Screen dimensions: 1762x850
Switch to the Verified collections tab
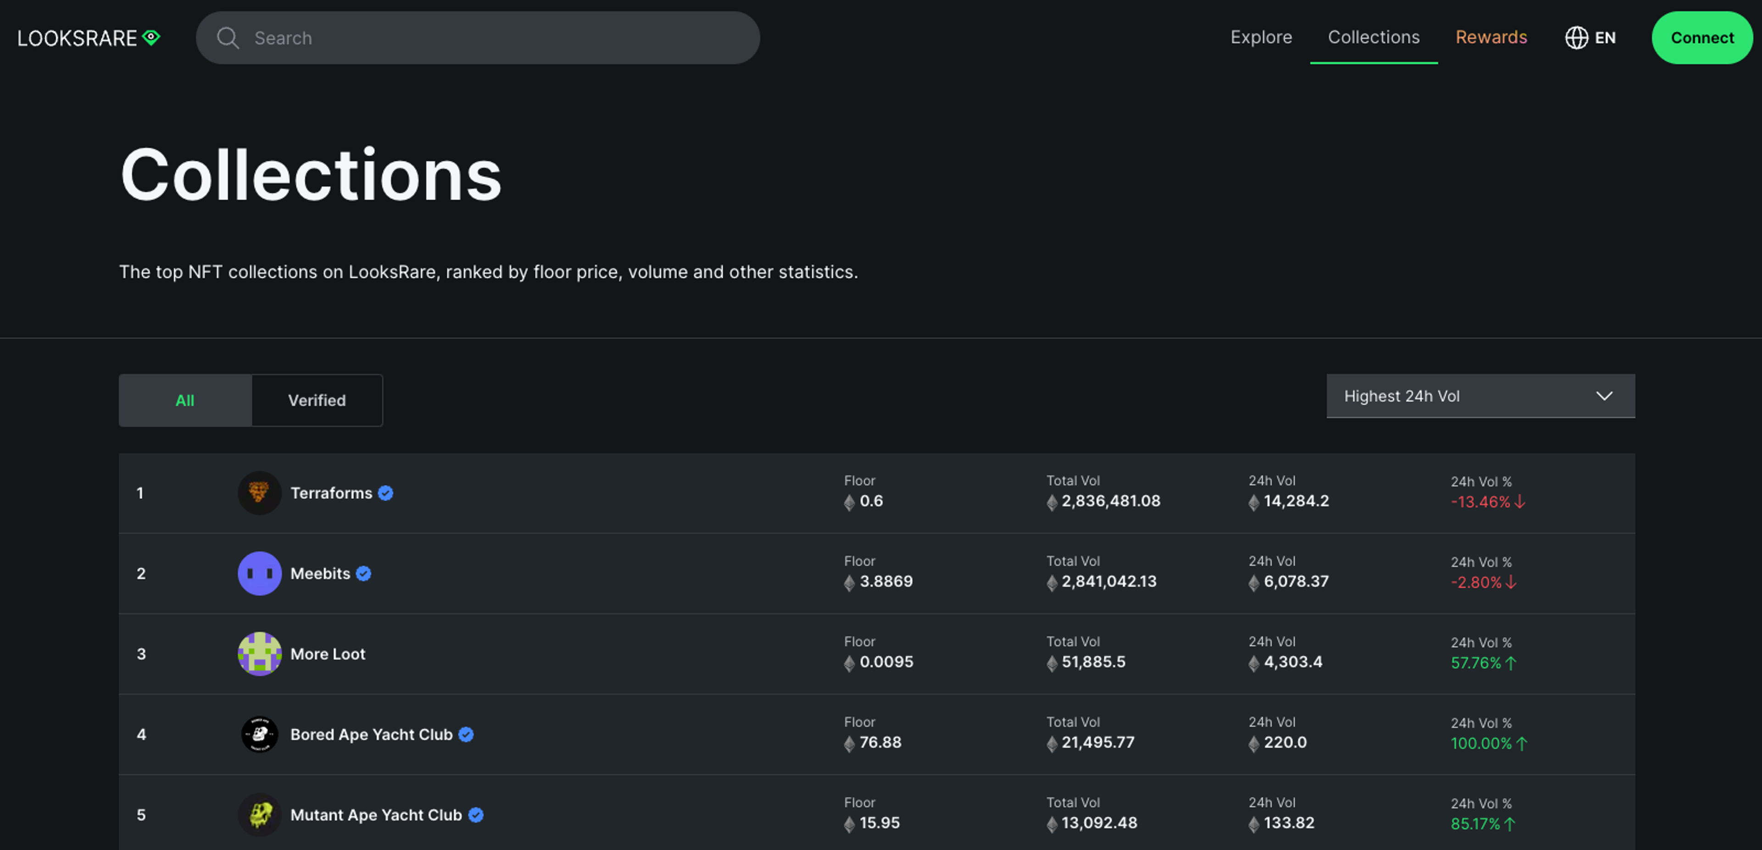coord(317,400)
